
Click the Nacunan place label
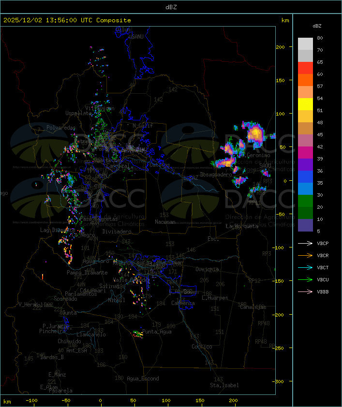(165, 222)
